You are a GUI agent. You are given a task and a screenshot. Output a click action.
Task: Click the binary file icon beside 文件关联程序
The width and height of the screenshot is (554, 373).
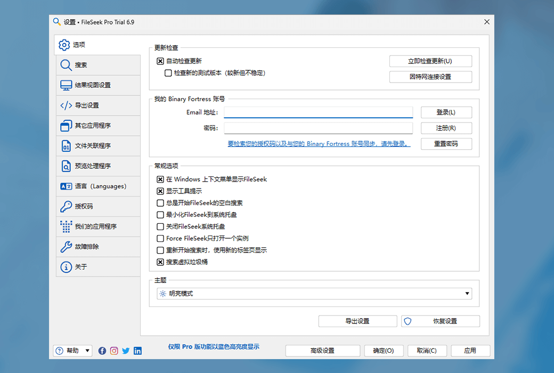(x=66, y=145)
